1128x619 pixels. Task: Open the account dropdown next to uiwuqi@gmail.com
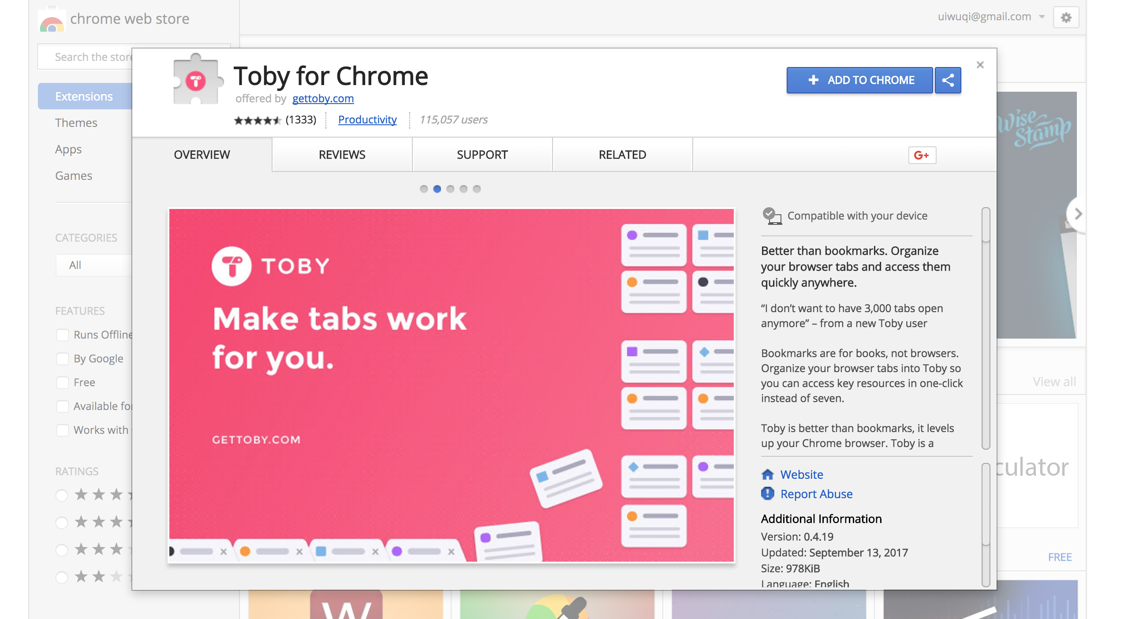pos(1042,17)
